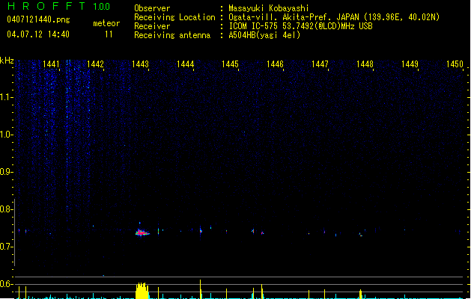471x299 pixels.
Task: Click the 1448 time axis marker
Action: [x=365, y=64]
